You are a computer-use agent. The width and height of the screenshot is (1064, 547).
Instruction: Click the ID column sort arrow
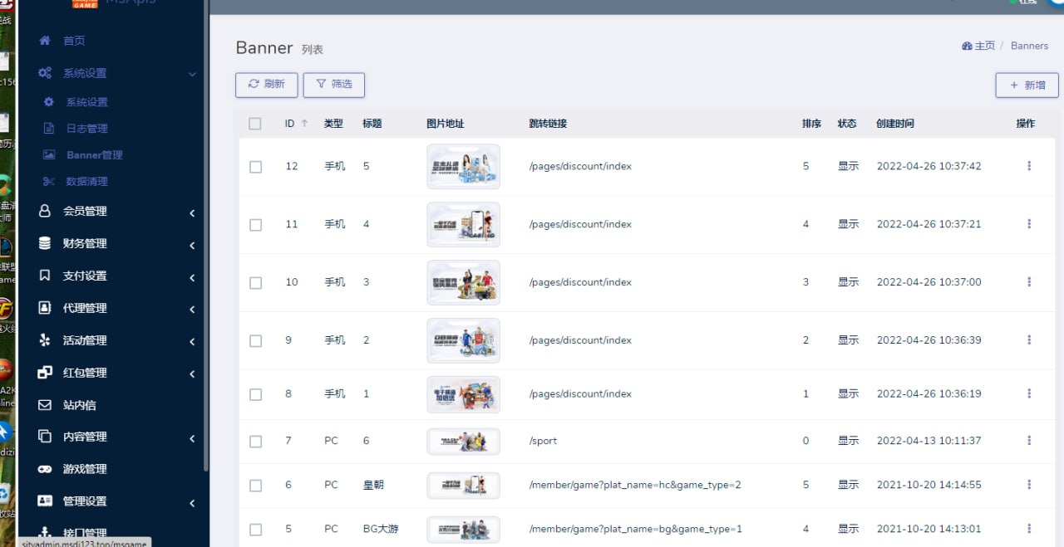pos(304,124)
